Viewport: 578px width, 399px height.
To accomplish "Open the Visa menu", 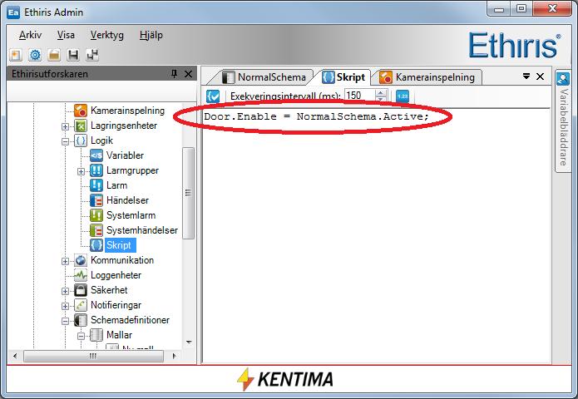I will click(x=66, y=35).
